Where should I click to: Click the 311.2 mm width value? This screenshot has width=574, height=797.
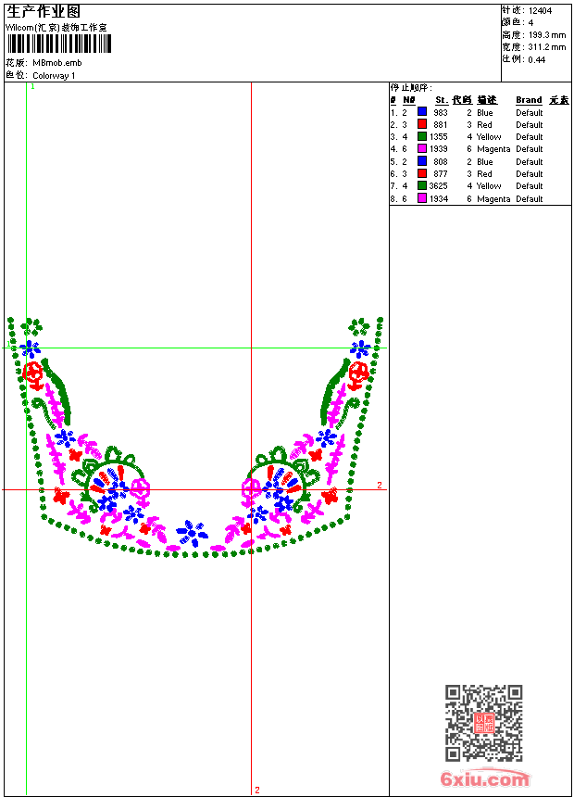pos(546,47)
